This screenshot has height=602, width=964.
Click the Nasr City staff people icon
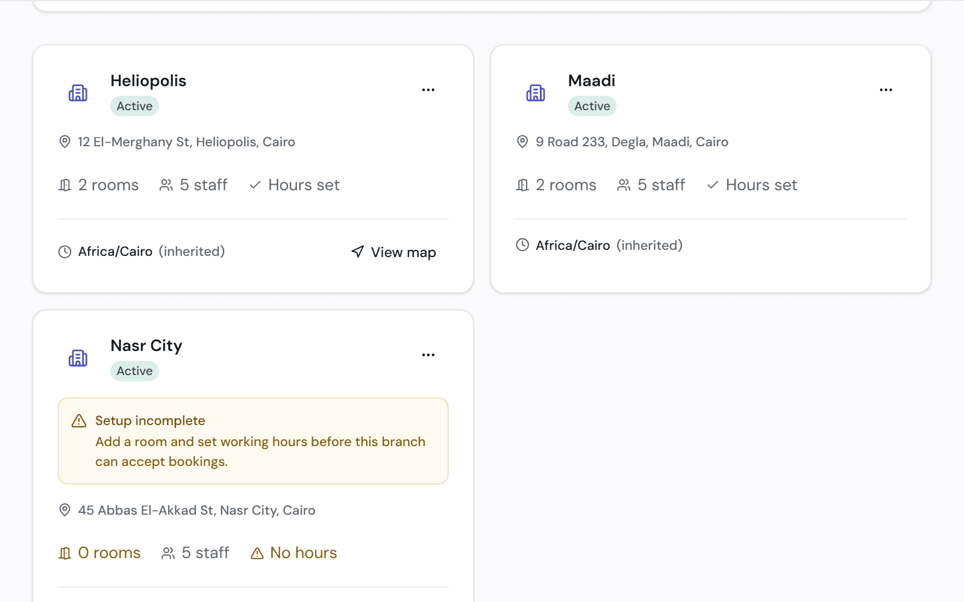click(168, 553)
